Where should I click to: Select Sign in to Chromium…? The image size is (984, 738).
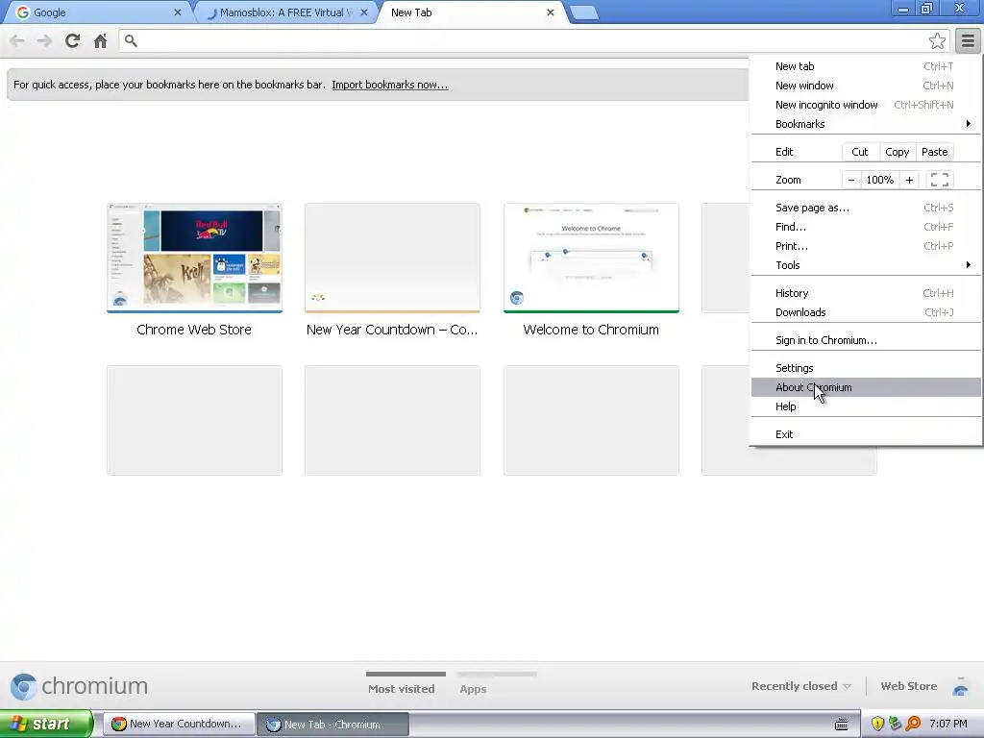coord(866,340)
